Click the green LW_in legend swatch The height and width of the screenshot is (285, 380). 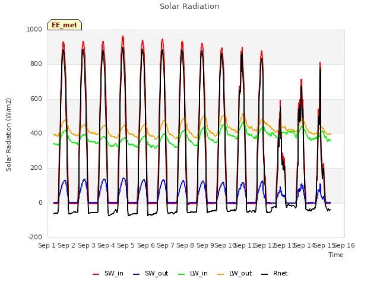182,274
